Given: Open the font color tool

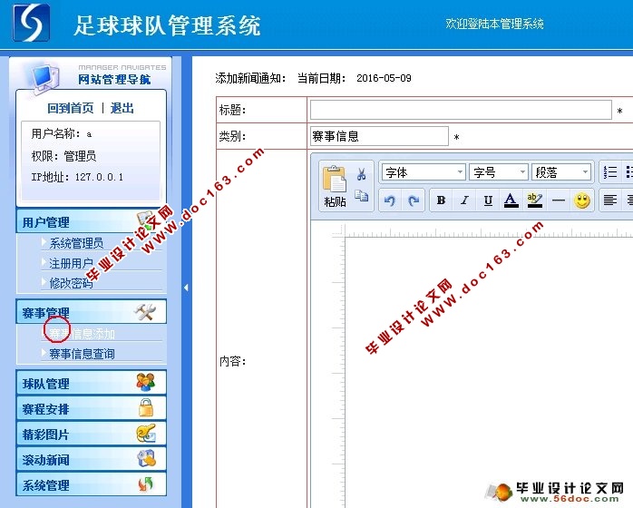Looking at the screenshot, I should [x=511, y=200].
